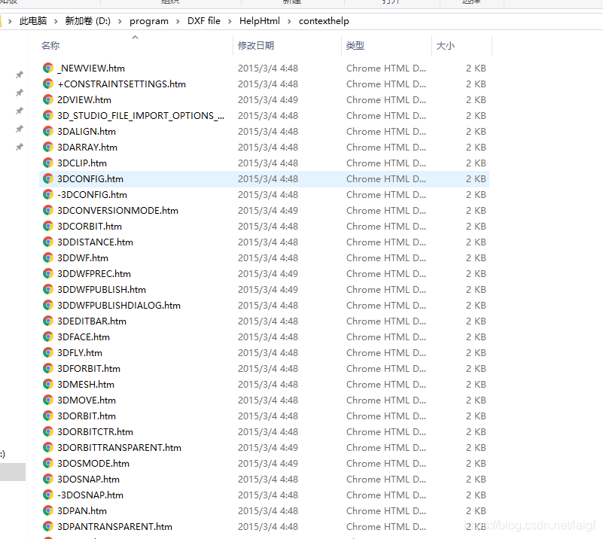This screenshot has height=539, width=603.
Task: Select the 3DORBITTRANSPARENT.htm file name
Action: [x=119, y=447]
